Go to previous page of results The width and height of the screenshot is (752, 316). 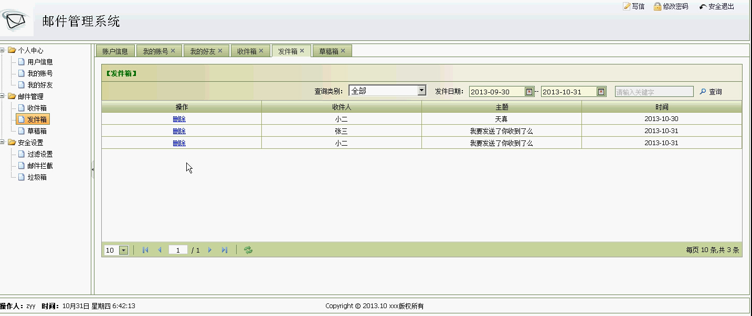[160, 250]
